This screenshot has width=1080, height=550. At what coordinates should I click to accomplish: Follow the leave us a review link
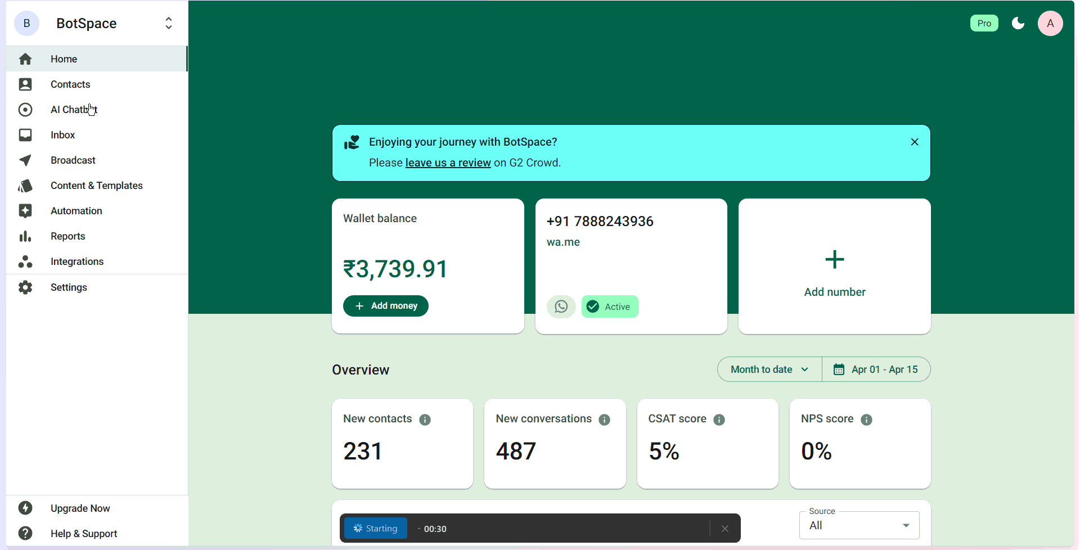pyautogui.click(x=448, y=163)
